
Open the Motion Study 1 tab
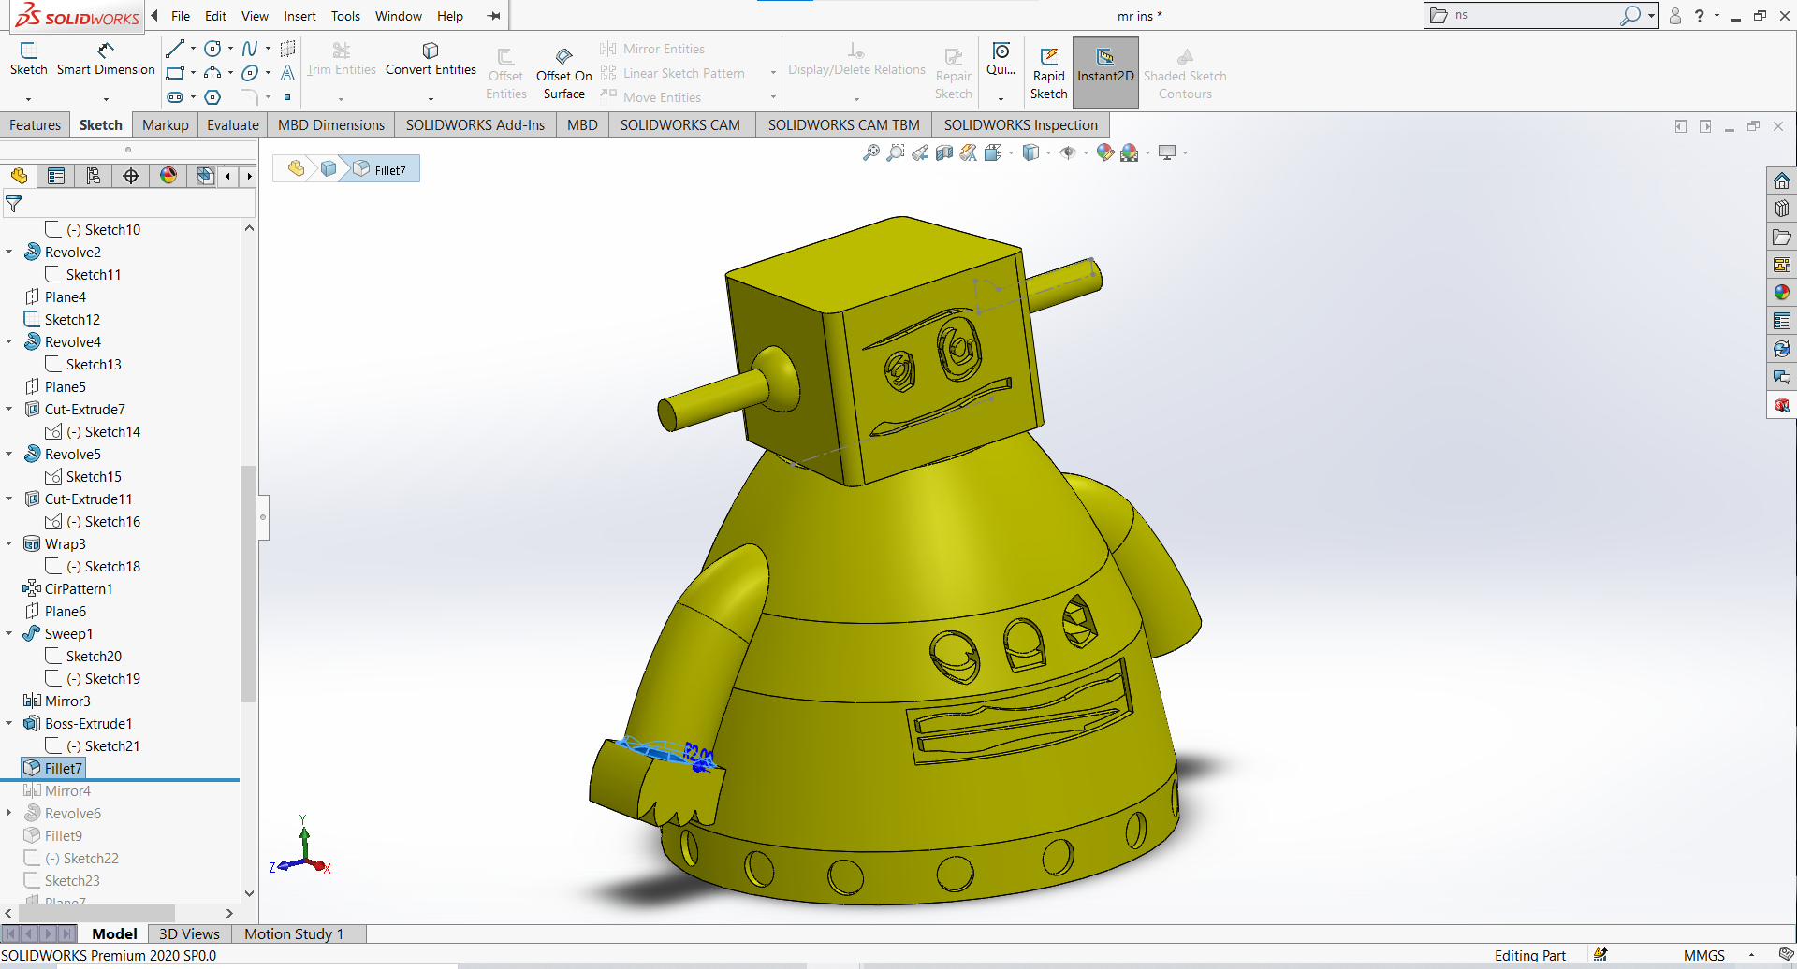[294, 933]
